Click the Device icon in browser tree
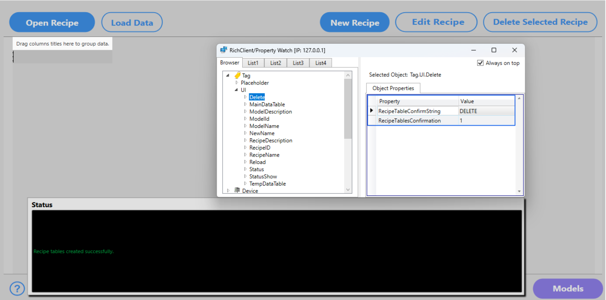The image size is (606, 300). tap(237, 191)
